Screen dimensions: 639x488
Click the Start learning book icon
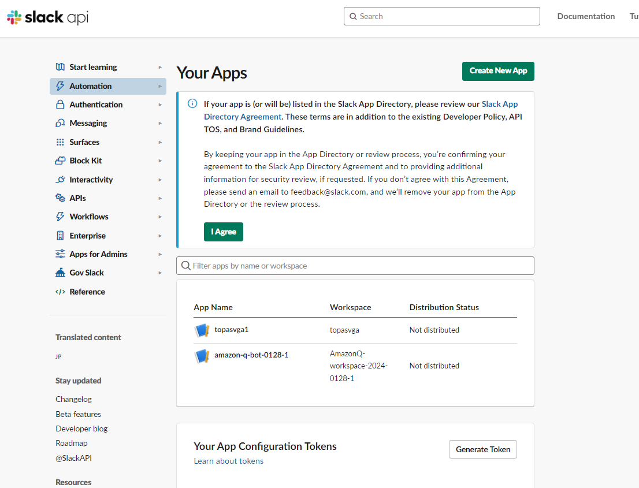point(60,67)
